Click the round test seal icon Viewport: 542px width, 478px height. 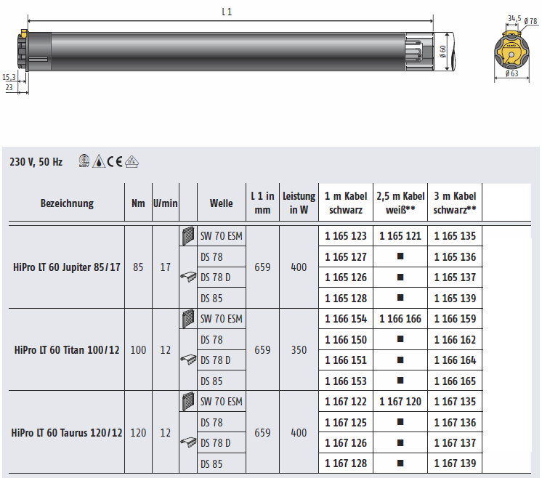[x=84, y=161]
